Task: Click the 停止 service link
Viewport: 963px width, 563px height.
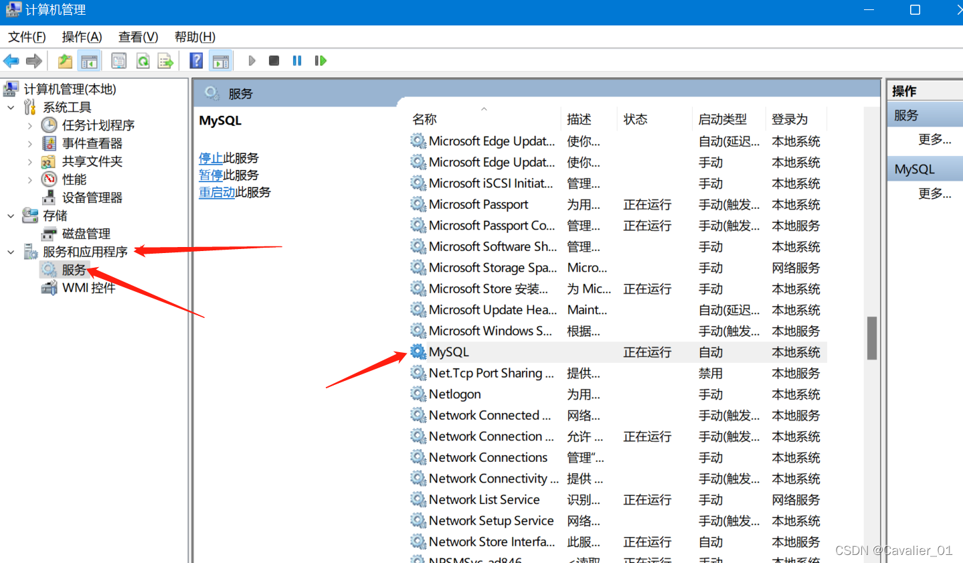Action: point(211,158)
